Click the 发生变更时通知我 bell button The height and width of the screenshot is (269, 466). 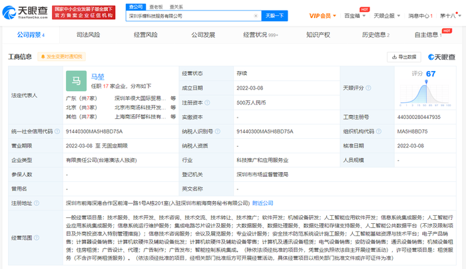coord(61,56)
